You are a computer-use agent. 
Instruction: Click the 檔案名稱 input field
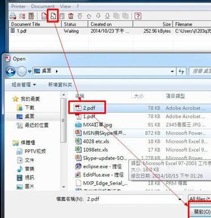(x=134, y=199)
